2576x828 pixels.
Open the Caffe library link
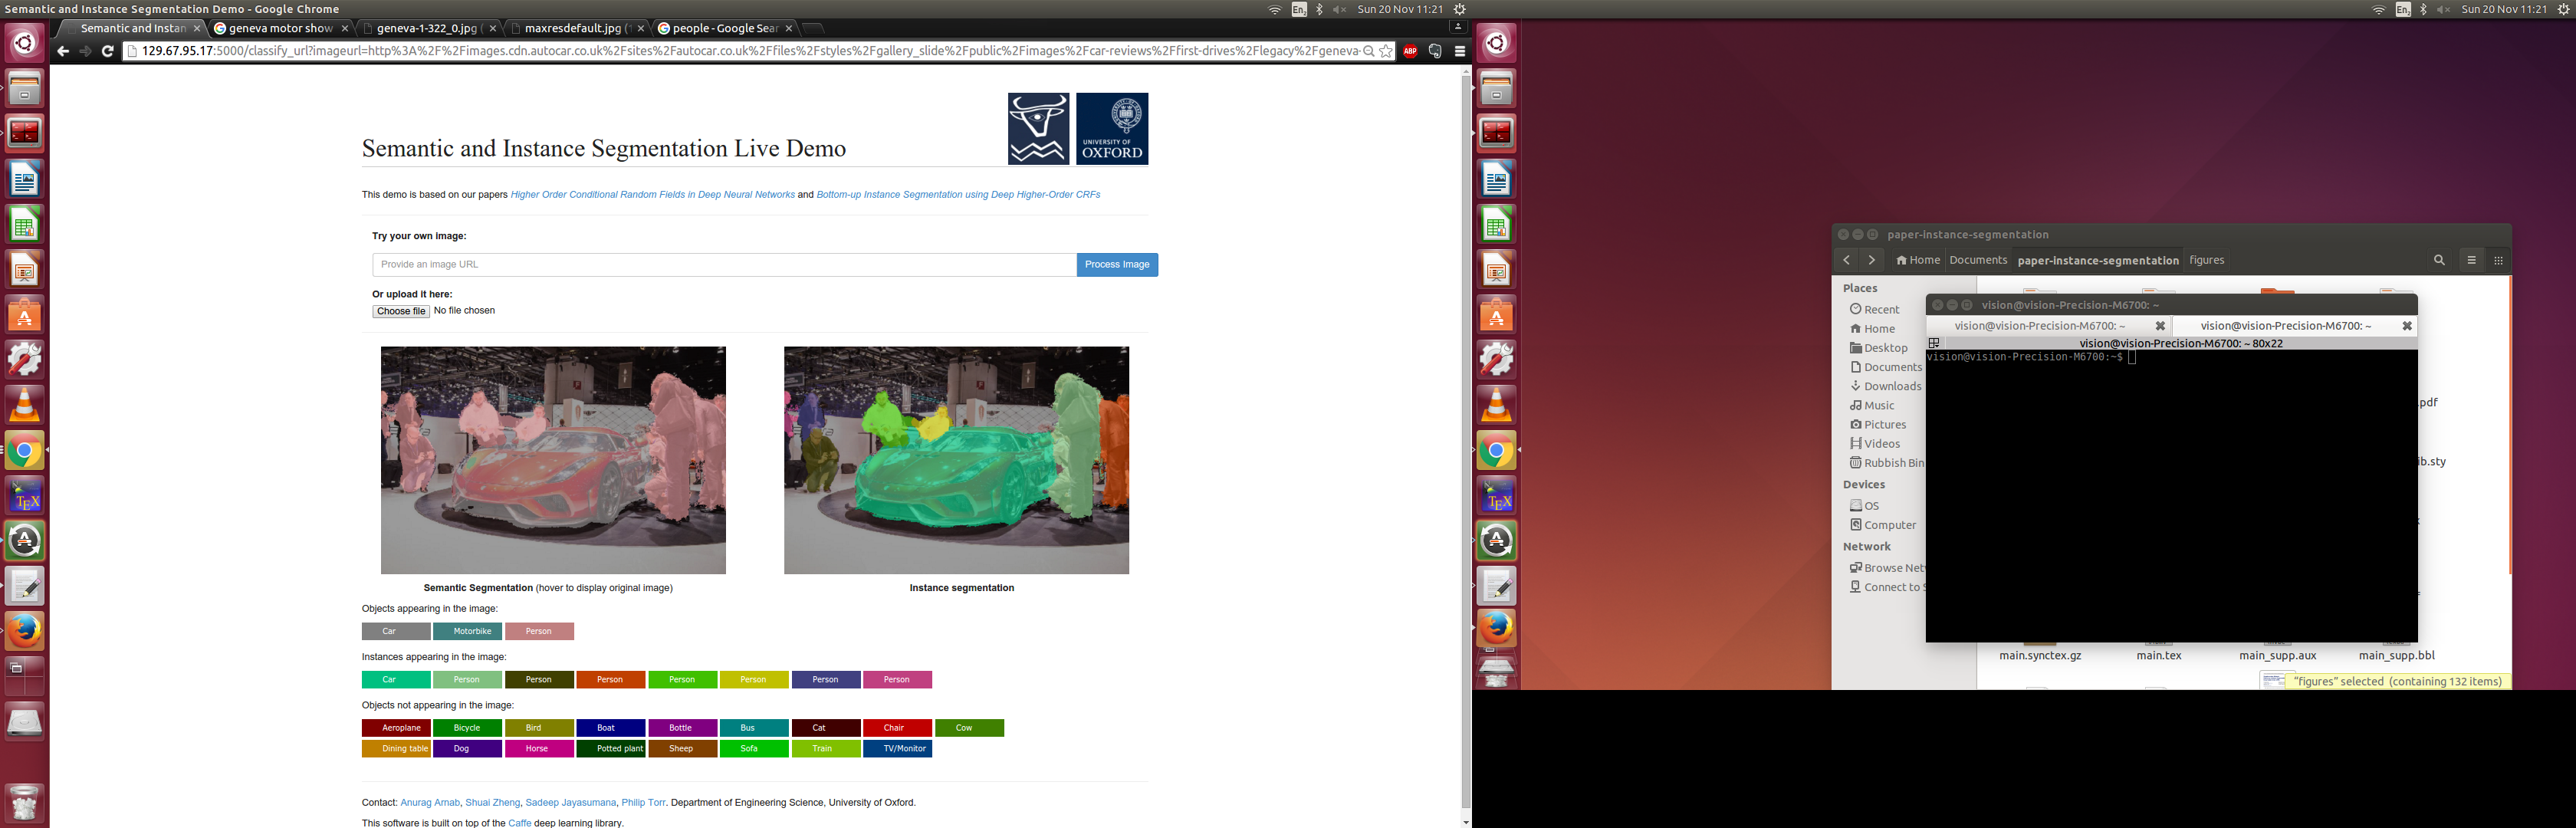tap(519, 823)
